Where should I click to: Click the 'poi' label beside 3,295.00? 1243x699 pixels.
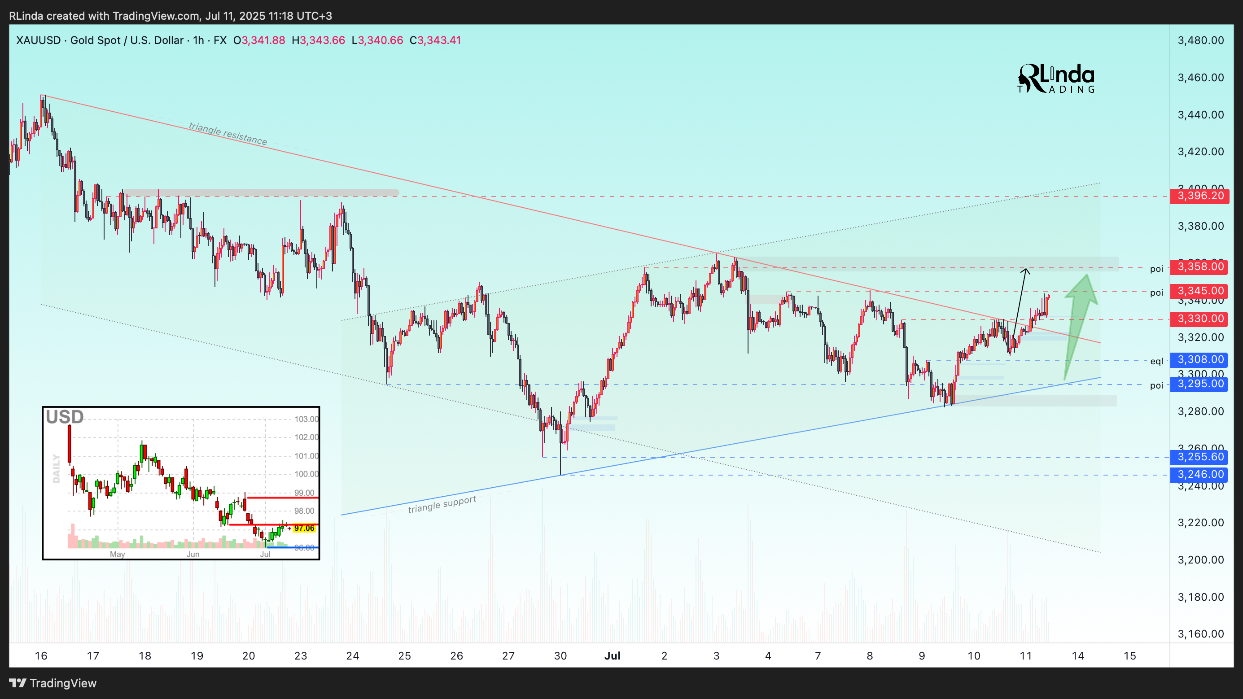tap(1157, 385)
